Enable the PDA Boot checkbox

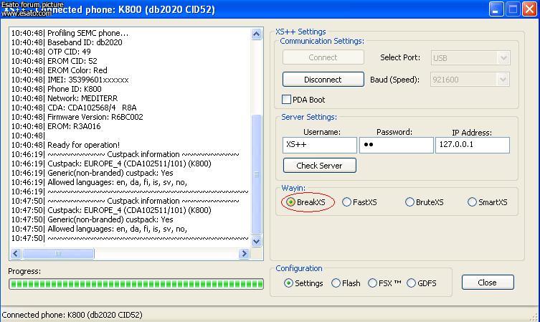287,100
